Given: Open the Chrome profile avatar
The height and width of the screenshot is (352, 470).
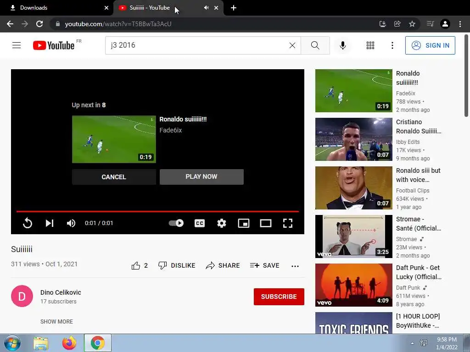Looking at the screenshot, I should (445, 24).
